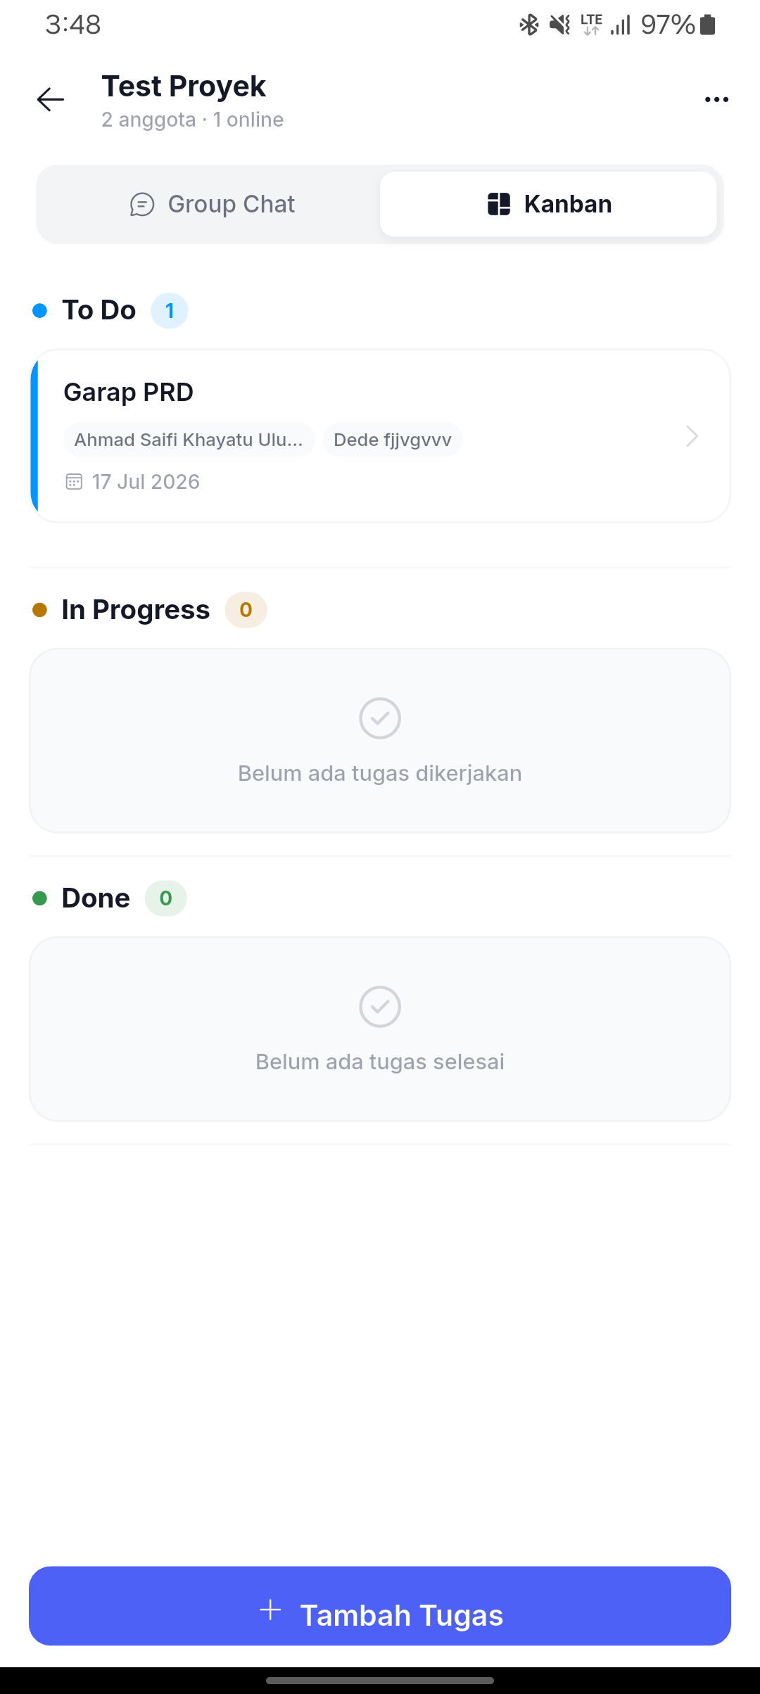This screenshot has height=1694, width=760.
Task: Tap the chat bubble icon in Group Chat
Action: pyautogui.click(x=142, y=205)
